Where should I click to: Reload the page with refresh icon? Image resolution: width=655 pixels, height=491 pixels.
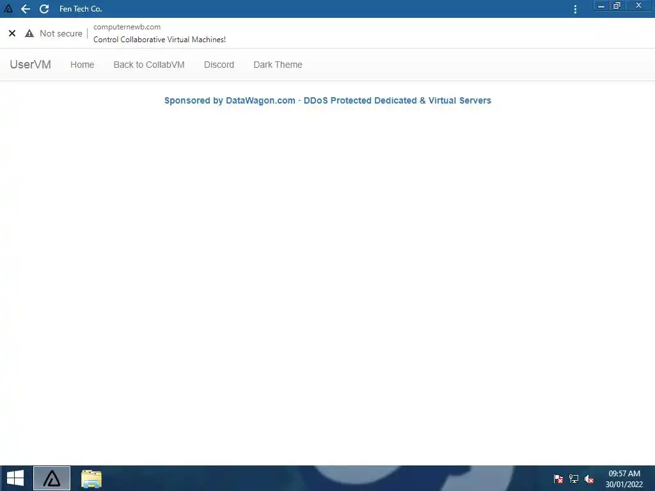pos(44,9)
